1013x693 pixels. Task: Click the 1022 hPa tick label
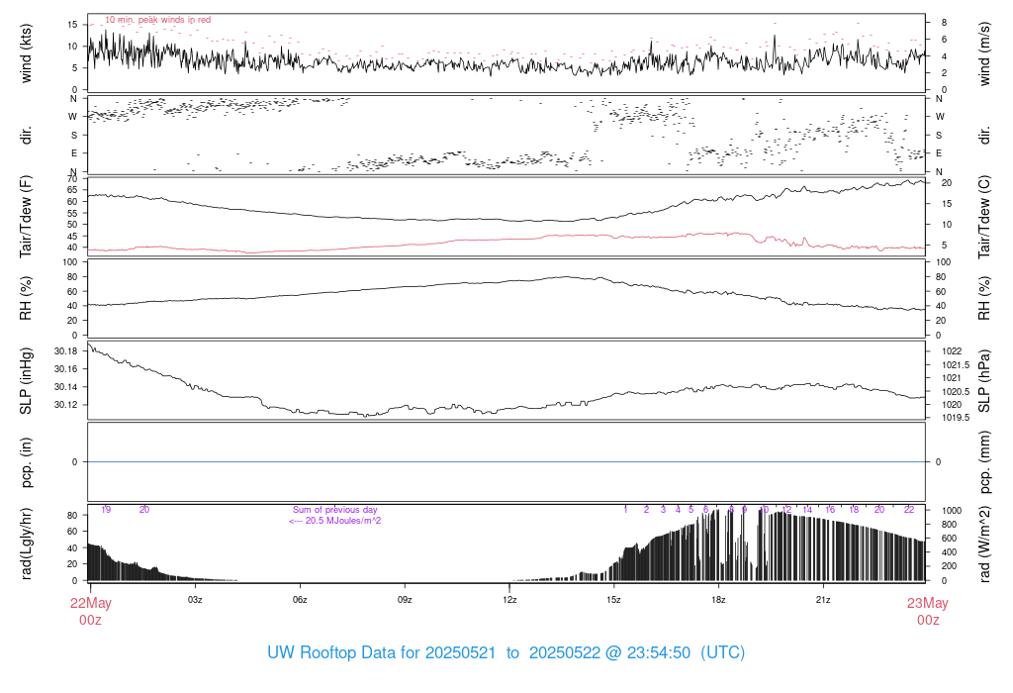coord(952,351)
